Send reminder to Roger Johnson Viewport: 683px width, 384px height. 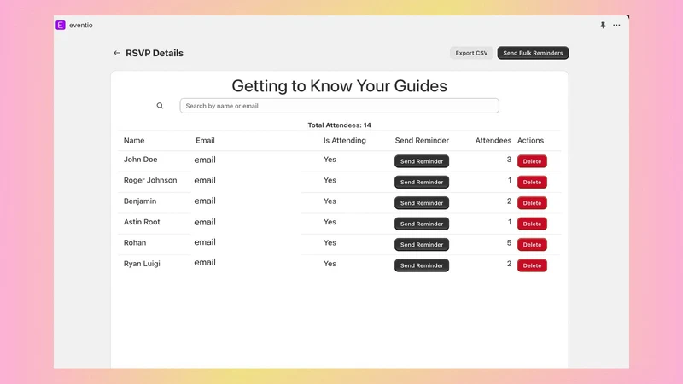422,182
